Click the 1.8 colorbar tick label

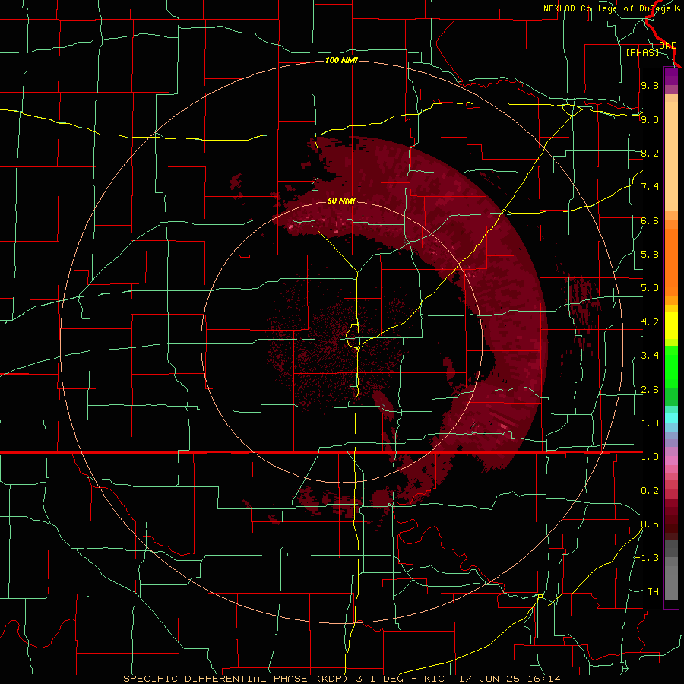(650, 423)
